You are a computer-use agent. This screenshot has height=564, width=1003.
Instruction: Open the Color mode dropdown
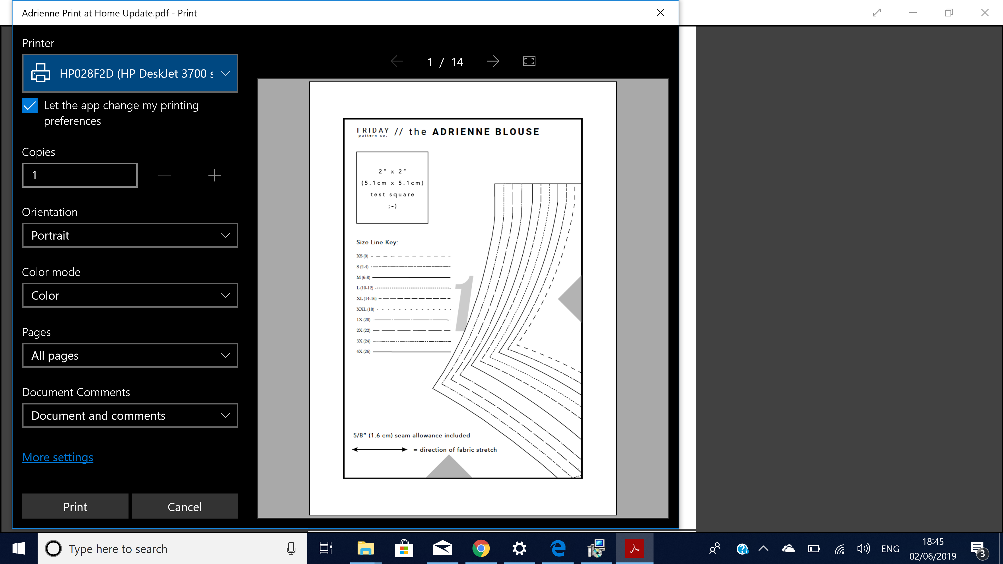[x=130, y=295]
